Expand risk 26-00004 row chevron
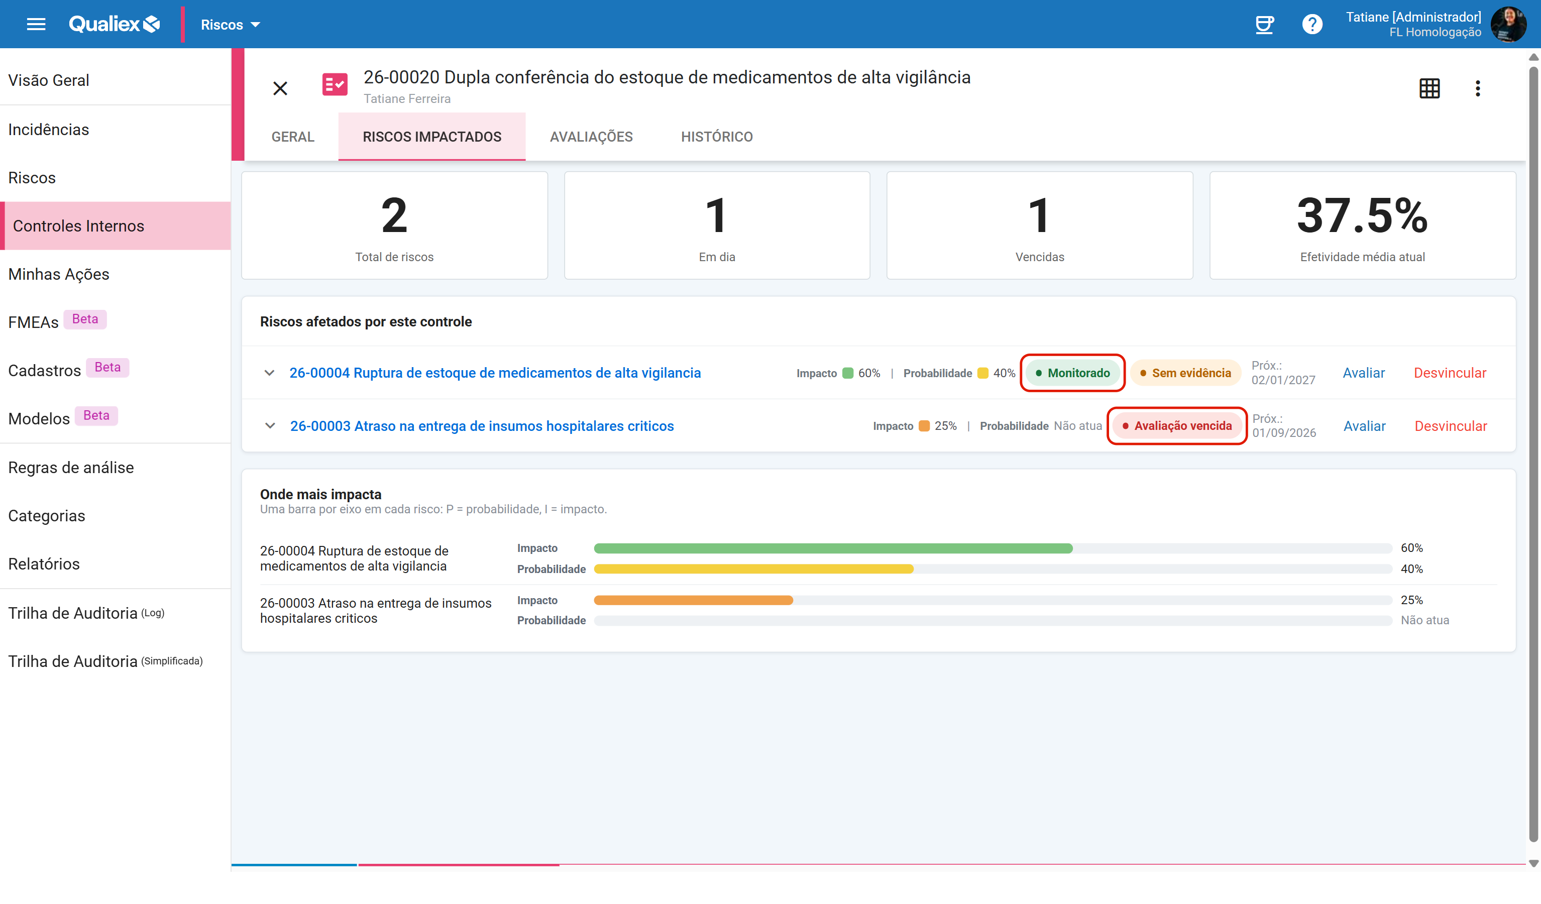Screen dimensions: 1541x904 pos(269,373)
